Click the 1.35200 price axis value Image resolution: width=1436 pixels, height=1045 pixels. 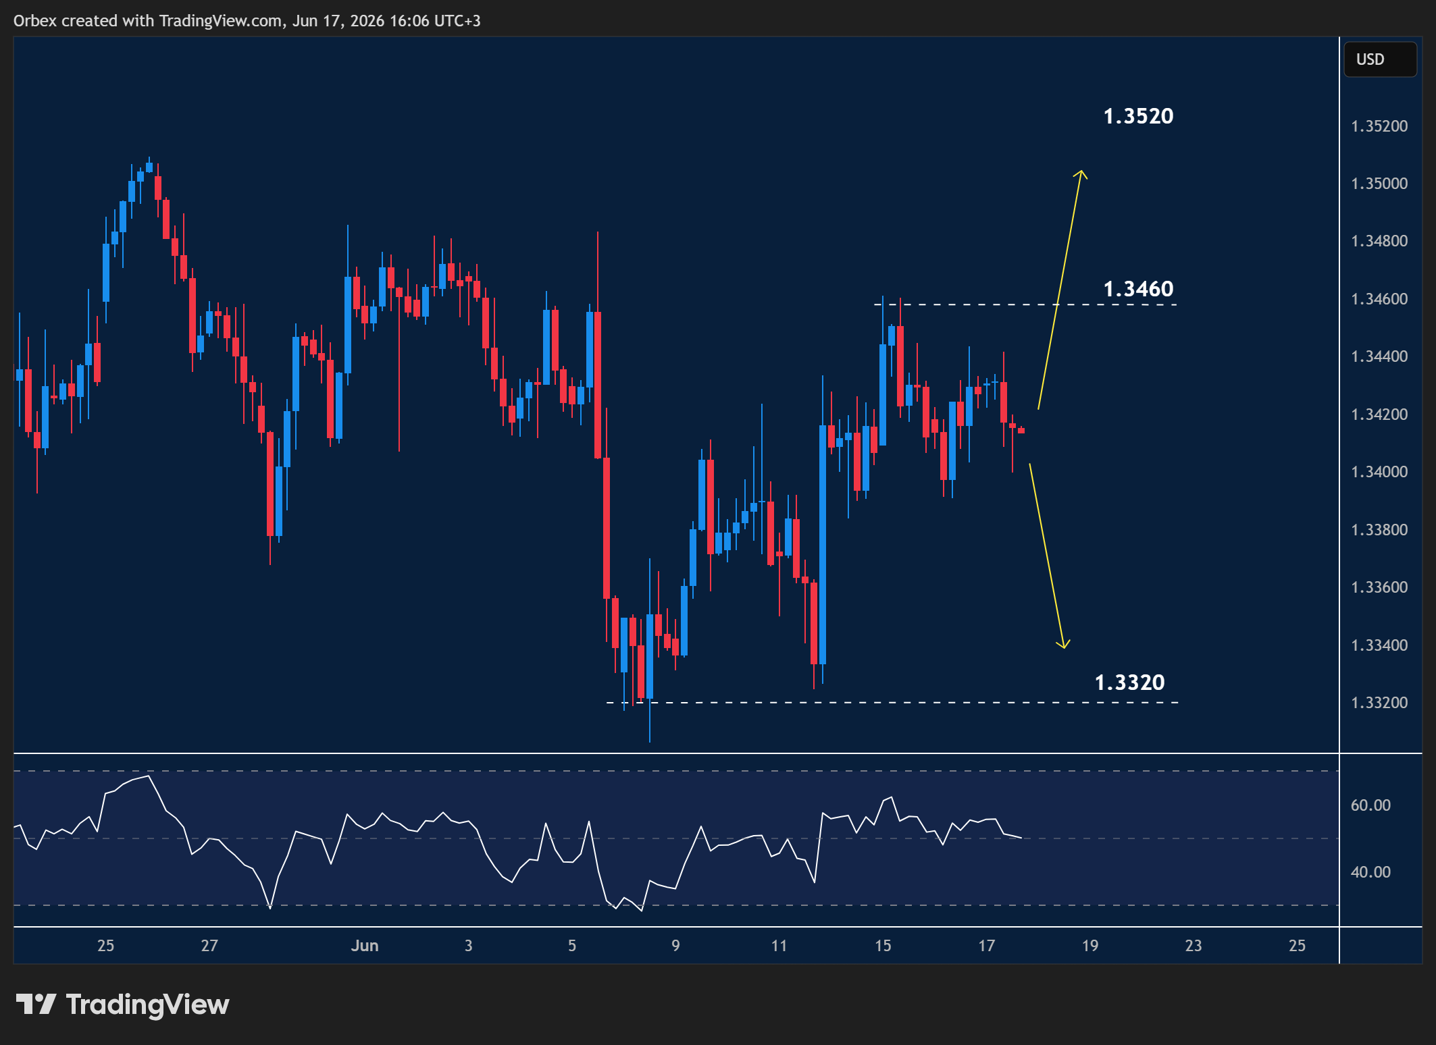[1379, 126]
